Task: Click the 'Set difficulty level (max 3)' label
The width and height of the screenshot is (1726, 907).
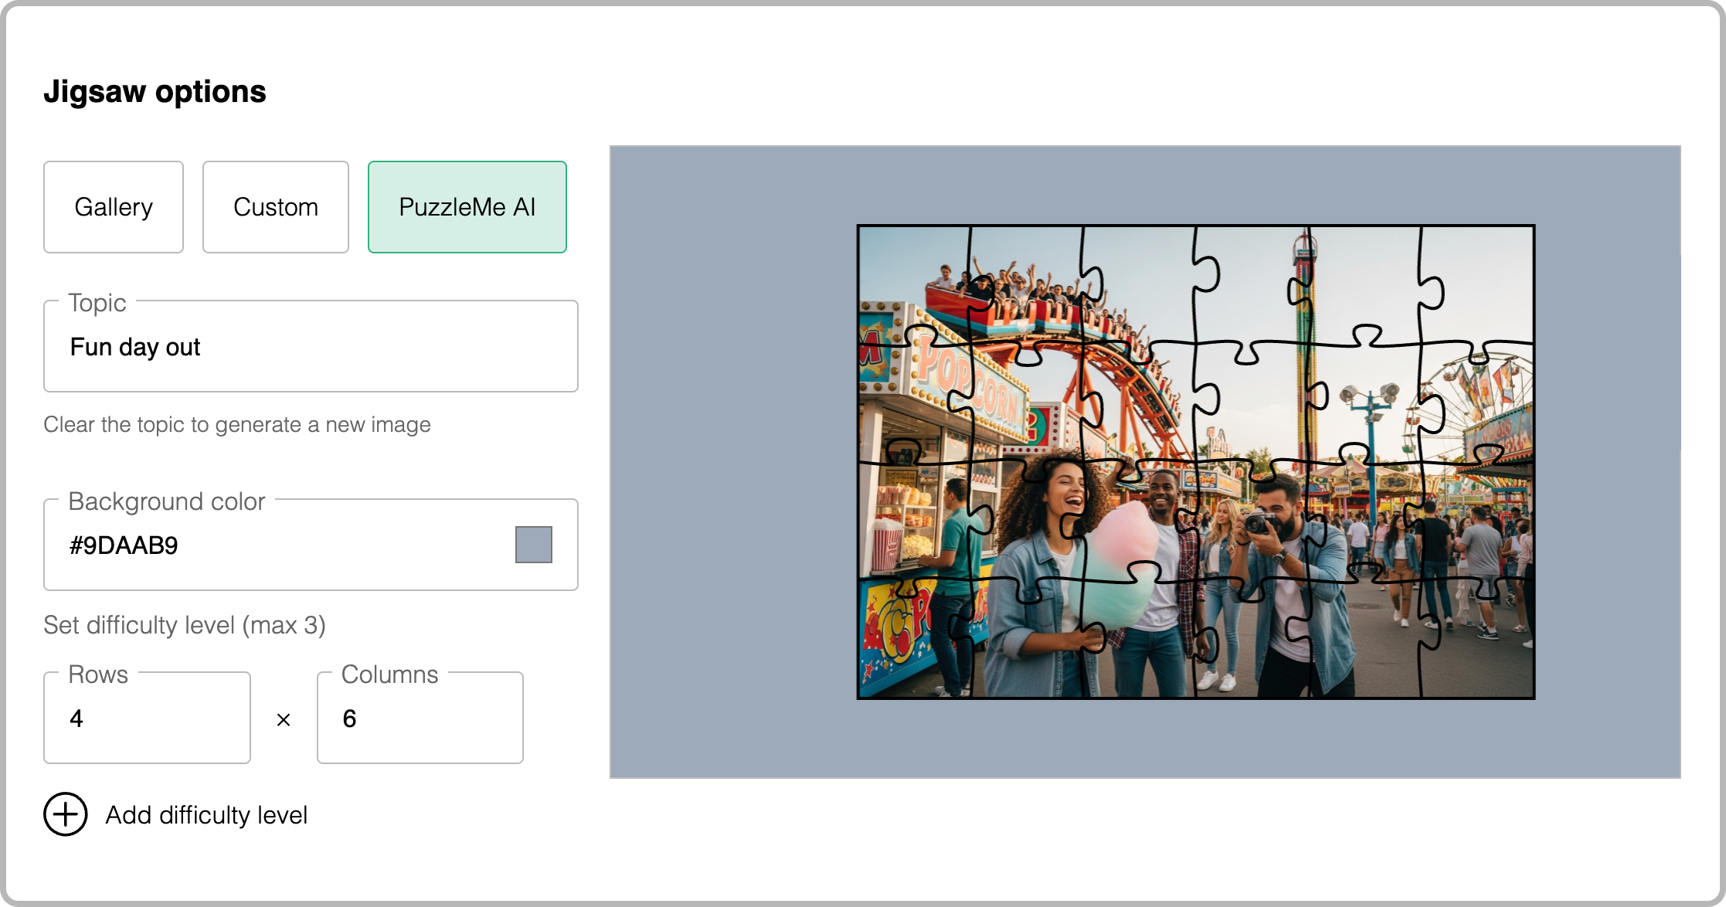Action: (x=184, y=625)
